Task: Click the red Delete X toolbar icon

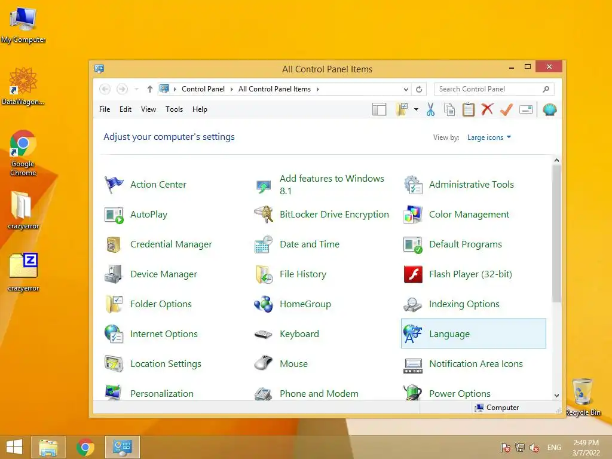Action: [x=487, y=110]
